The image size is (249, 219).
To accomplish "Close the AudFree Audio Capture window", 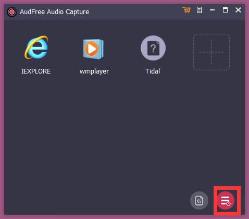I will 238,10.
